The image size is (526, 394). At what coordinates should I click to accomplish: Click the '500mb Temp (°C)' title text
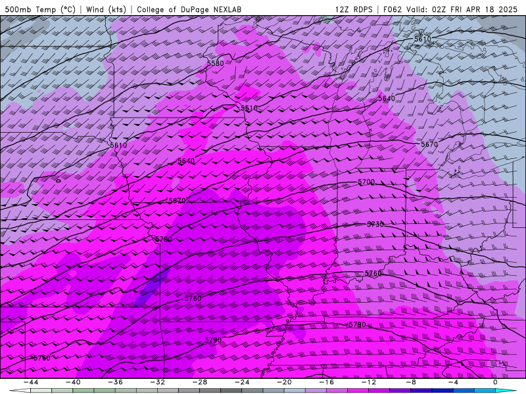pos(40,9)
